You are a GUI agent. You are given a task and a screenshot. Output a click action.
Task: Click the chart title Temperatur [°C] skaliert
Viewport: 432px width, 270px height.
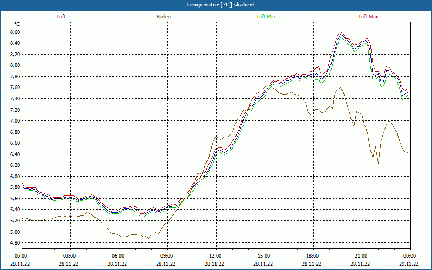220,5
